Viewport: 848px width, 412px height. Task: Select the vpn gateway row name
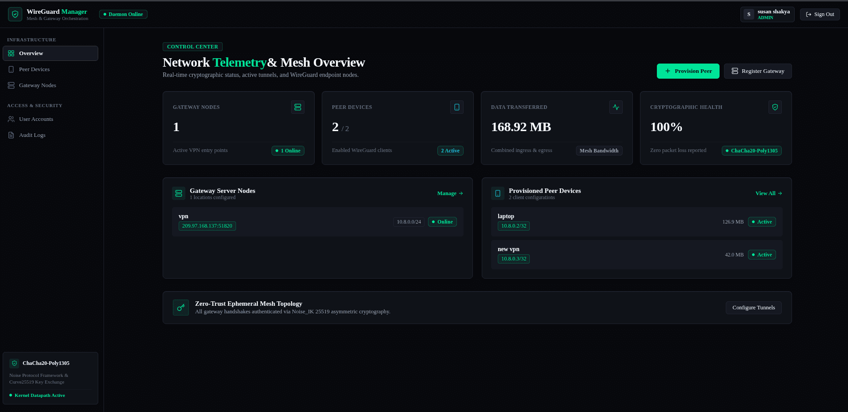tap(184, 216)
